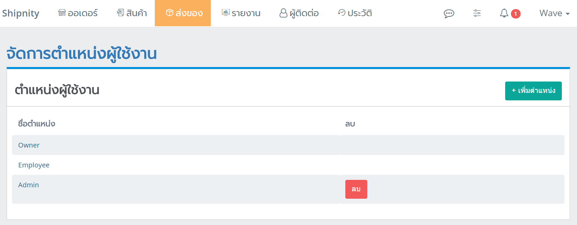
Task: Delete the Admin role with ลบ button
Action: (356, 189)
